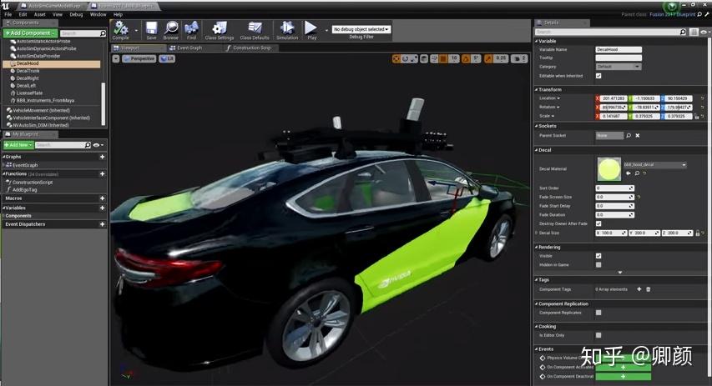Screen dimensions: 712x386
Task: Browse to asset in Content Browser
Action: tap(171, 30)
